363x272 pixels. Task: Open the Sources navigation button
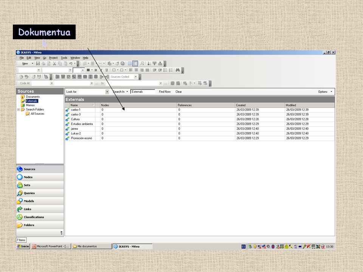tap(40, 169)
